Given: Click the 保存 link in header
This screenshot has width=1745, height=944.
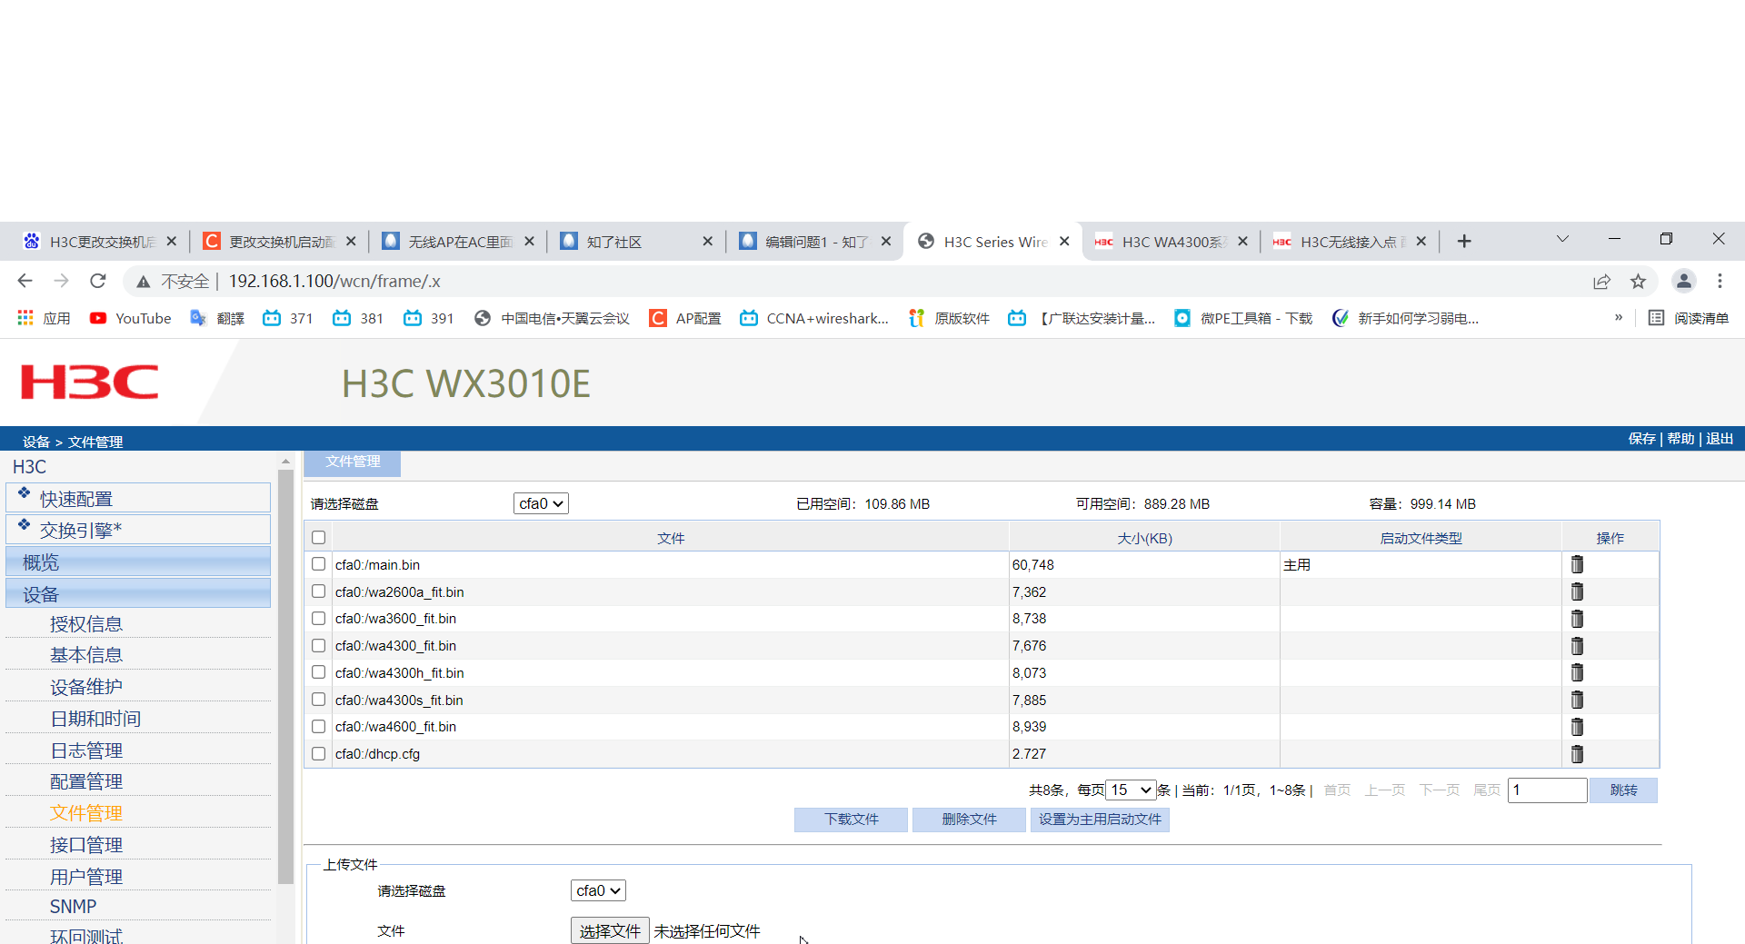Looking at the screenshot, I should pos(1641,439).
